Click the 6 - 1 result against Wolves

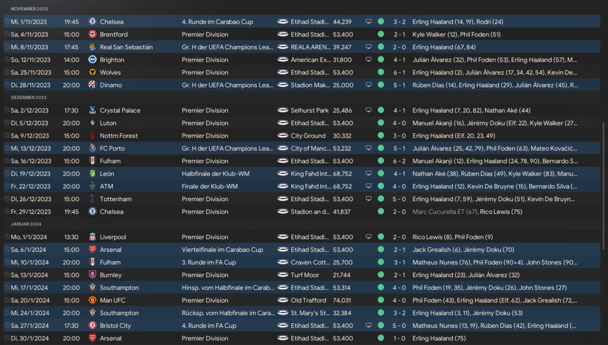click(x=399, y=73)
